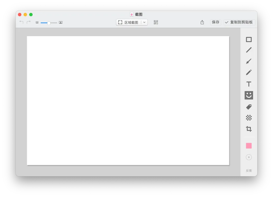The image size is (273, 197).
Task: Select the tag label tool
Action: [x=249, y=107]
